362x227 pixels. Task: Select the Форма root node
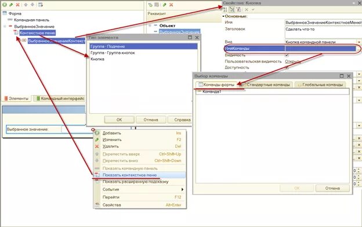click(x=15, y=13)
